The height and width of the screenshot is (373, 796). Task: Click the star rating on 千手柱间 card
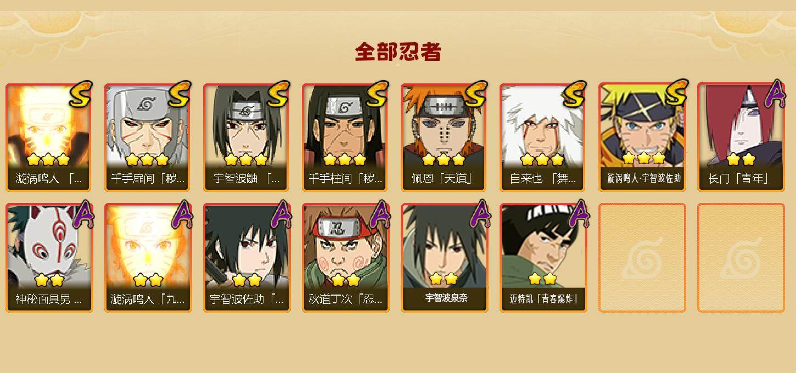tap(344, 160)
